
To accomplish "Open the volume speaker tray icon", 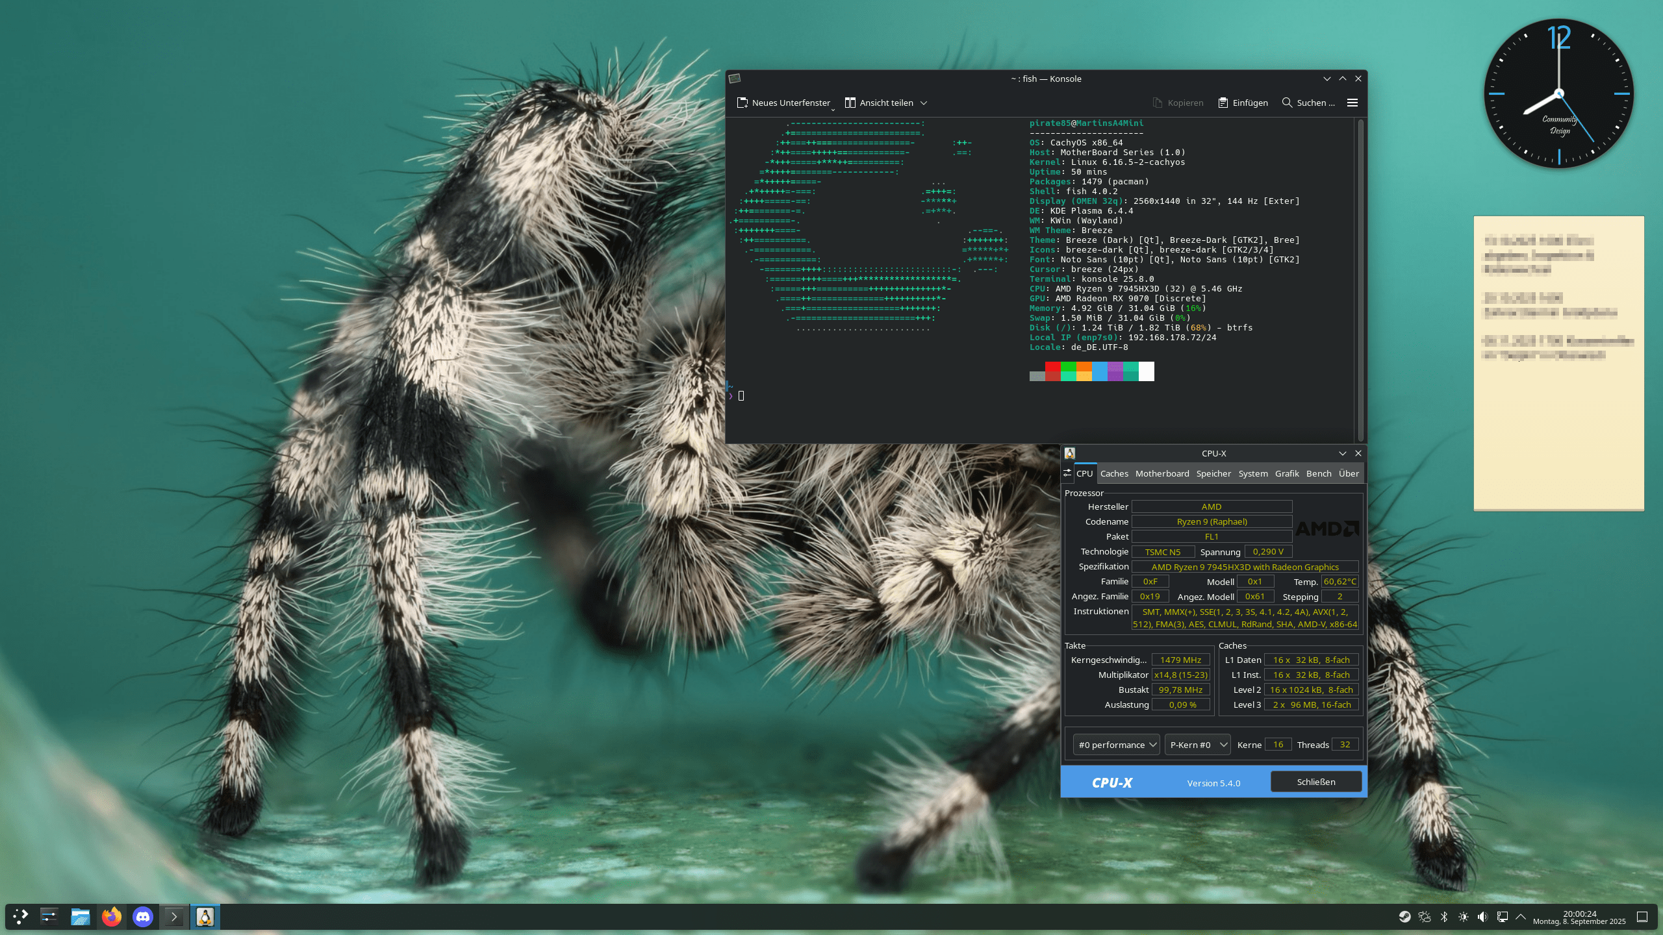I will pyautogui.click(x=1482, y=917).
